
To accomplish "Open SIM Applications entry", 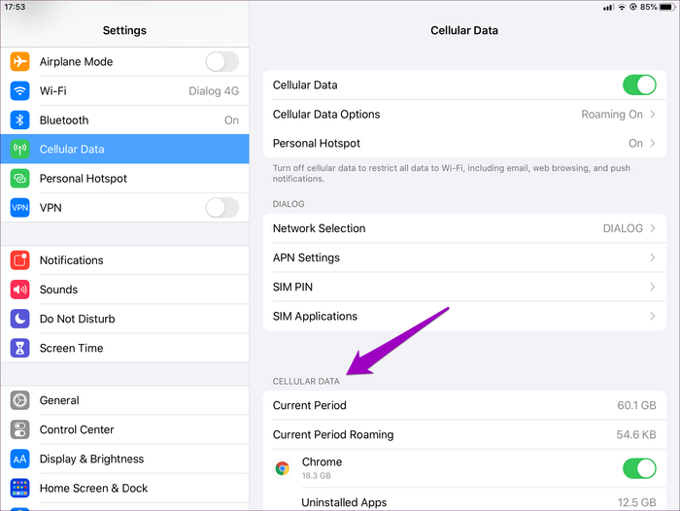I will pos(464,317).
